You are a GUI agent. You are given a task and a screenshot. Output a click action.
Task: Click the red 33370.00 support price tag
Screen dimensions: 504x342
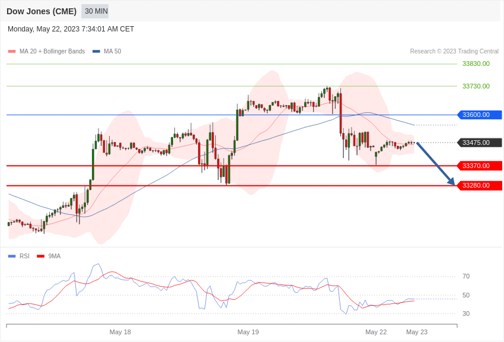click(x=479, y=166)
